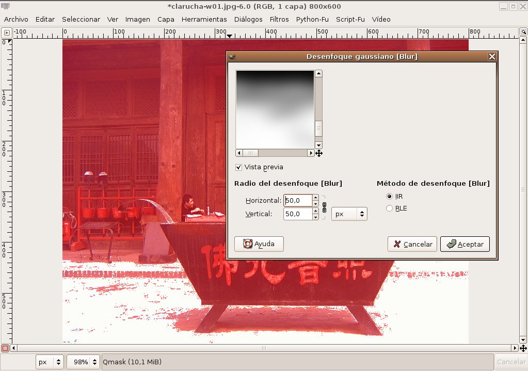
Task: Maximize the GIMP image window
Action: [513, 6]
